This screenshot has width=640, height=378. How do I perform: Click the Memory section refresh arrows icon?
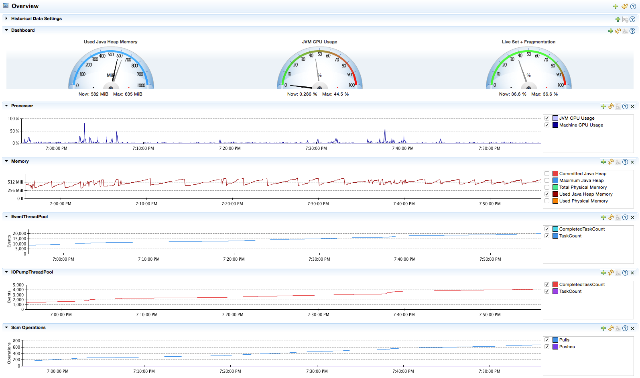tap(611, 162)
